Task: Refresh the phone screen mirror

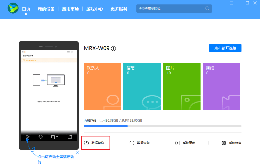Action: point(41,137)
